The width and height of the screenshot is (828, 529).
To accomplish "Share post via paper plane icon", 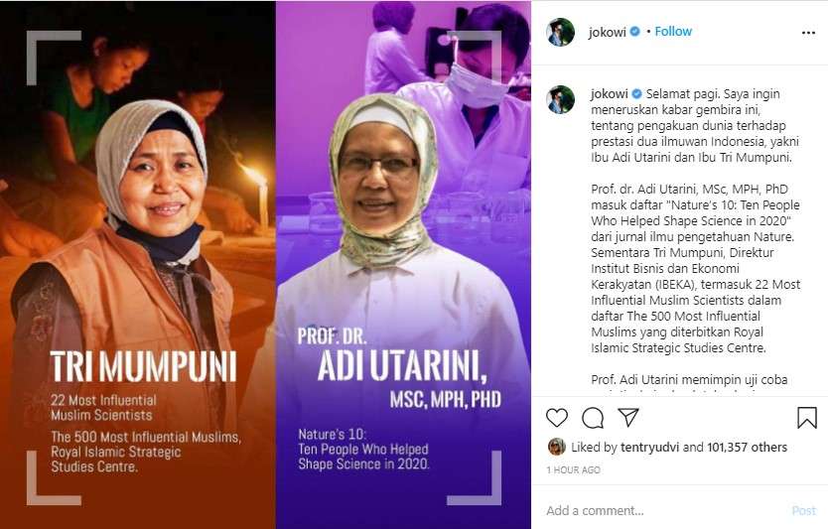I will 628,418.
